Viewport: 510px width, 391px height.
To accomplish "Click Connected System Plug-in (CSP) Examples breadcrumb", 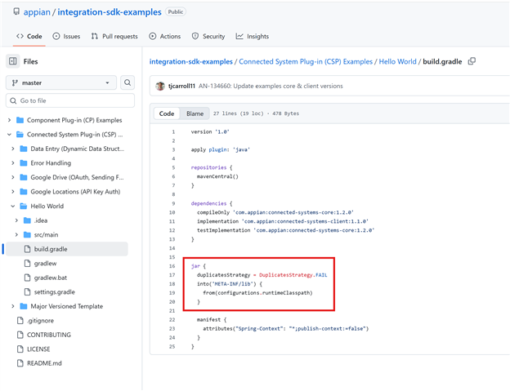I will click(306, 62).
